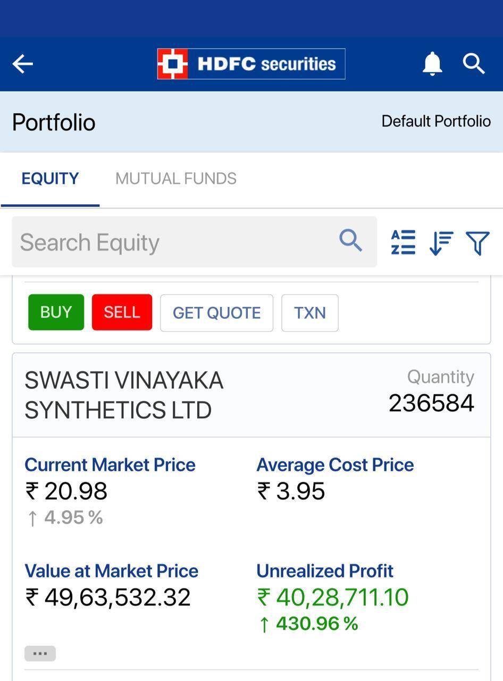The image size is (503, 681).
Task: Click the HDFC securities logo
Action: (251, 64)
